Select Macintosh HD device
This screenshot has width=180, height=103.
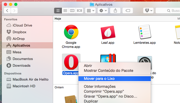pyautogui.click(x=27, y=86)
